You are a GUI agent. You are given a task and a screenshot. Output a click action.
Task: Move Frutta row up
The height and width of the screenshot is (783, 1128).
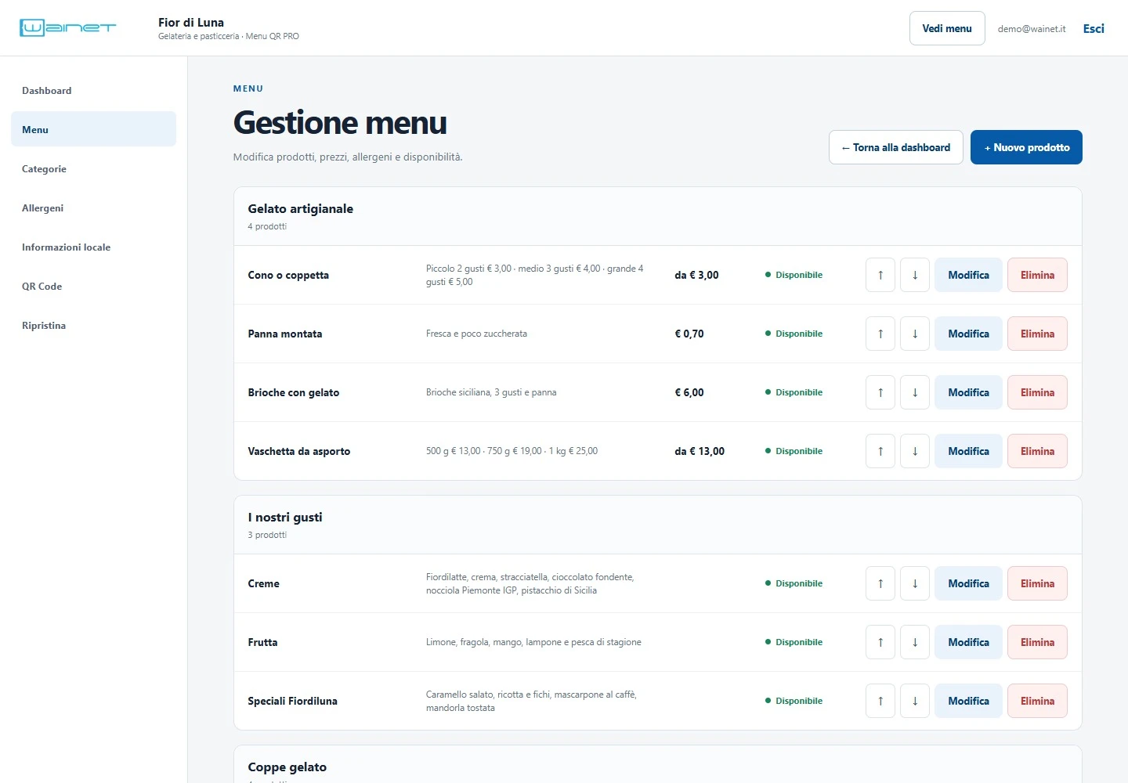(x=880, y=642)
